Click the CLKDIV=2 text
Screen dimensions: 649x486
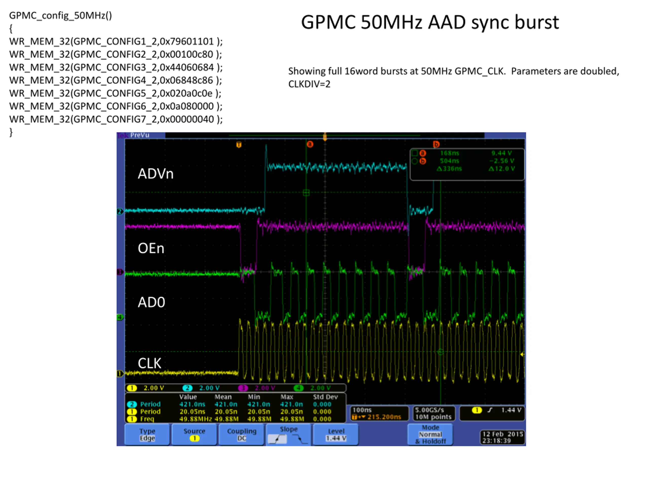(x=309, y=84)
